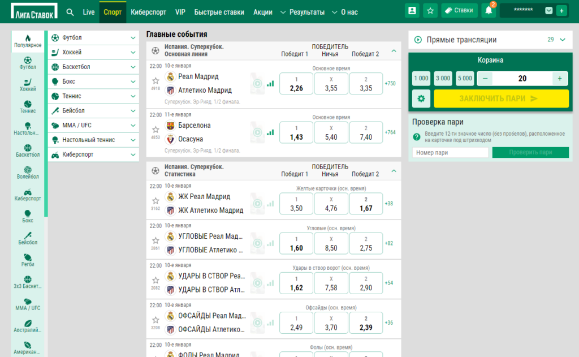
Task: Open statistics icon for Реал Мадрид match
Action: click(271, 84)
